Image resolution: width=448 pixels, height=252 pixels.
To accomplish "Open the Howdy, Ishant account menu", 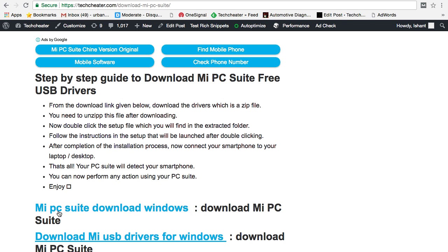I will pos(415,26).
